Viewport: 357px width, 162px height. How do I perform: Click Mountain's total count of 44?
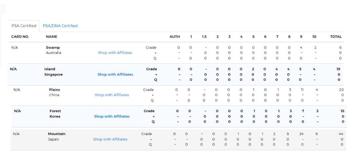click(341, 134)
